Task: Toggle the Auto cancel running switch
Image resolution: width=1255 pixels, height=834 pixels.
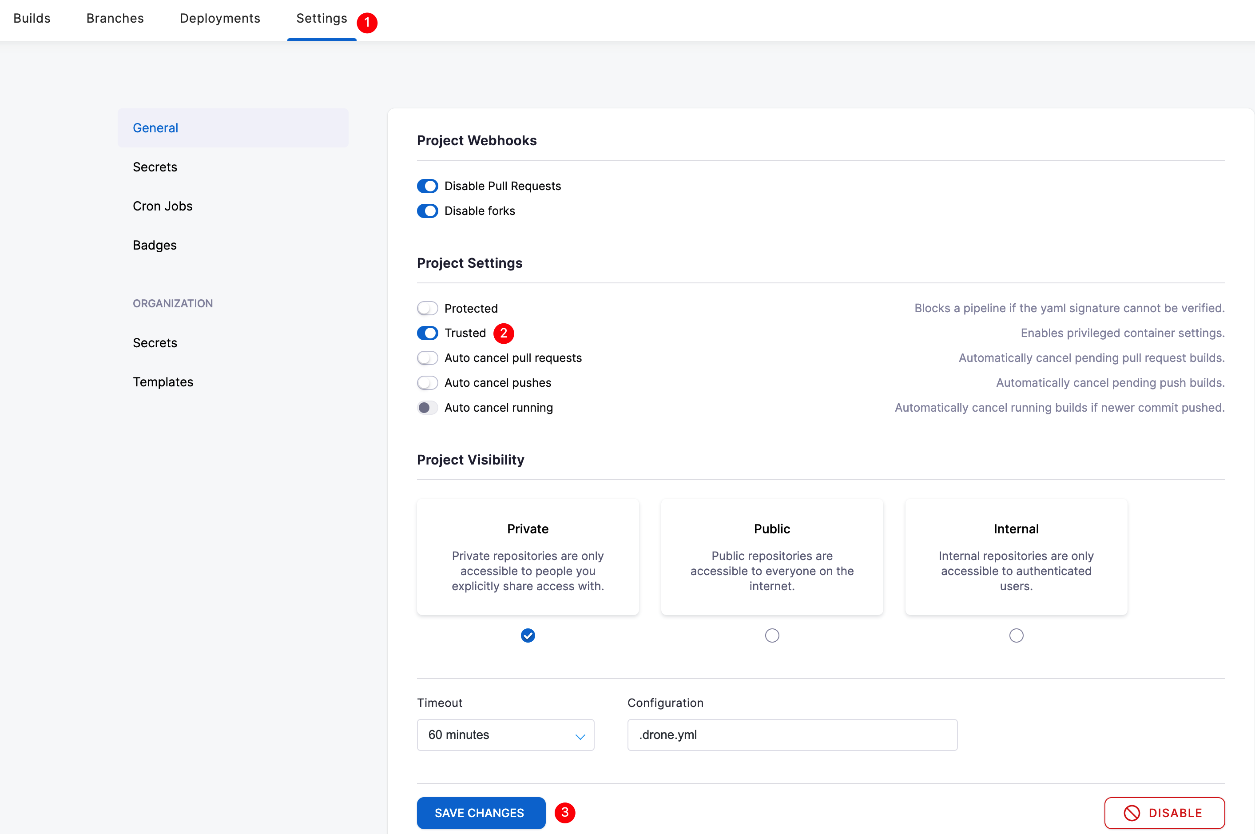Action: click(428, 408)
